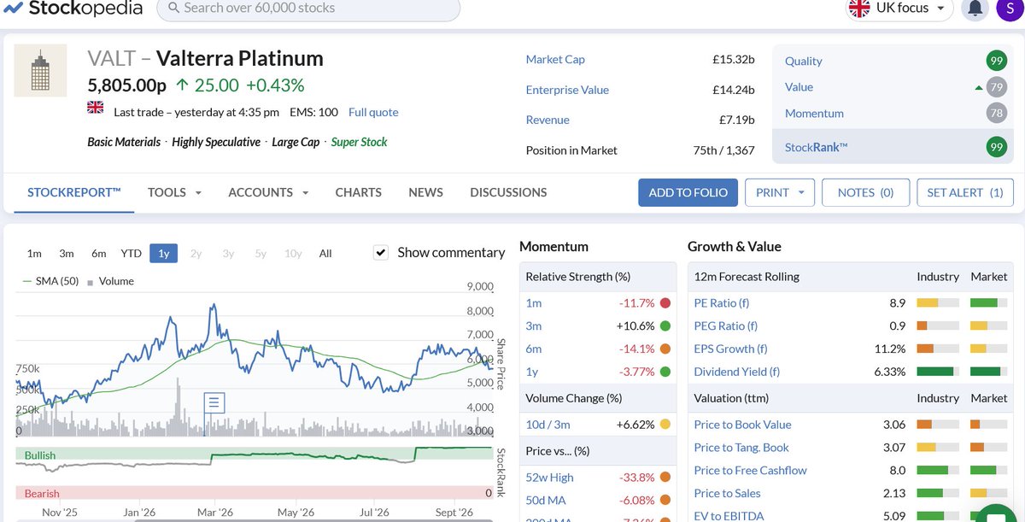This screenshot has height=522, width=1025.
Task: Click the UK flag icon in header
Action: [858, 9]
